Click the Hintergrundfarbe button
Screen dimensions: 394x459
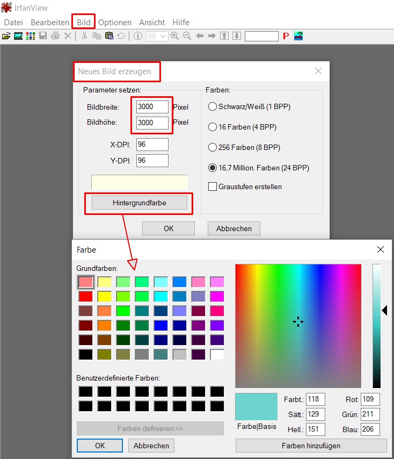pyautogui.click(x=140, y=203)
